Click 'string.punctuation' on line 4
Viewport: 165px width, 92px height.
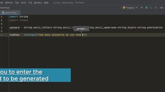[150, 28]
